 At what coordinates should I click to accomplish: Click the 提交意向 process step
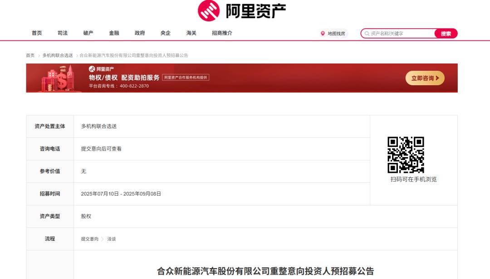click(90, 239)
